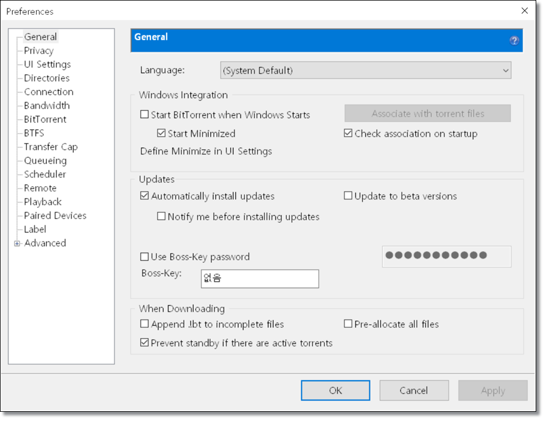Toggle Prevent standby if active torrents
543x427 pixels.
[144, 343]
